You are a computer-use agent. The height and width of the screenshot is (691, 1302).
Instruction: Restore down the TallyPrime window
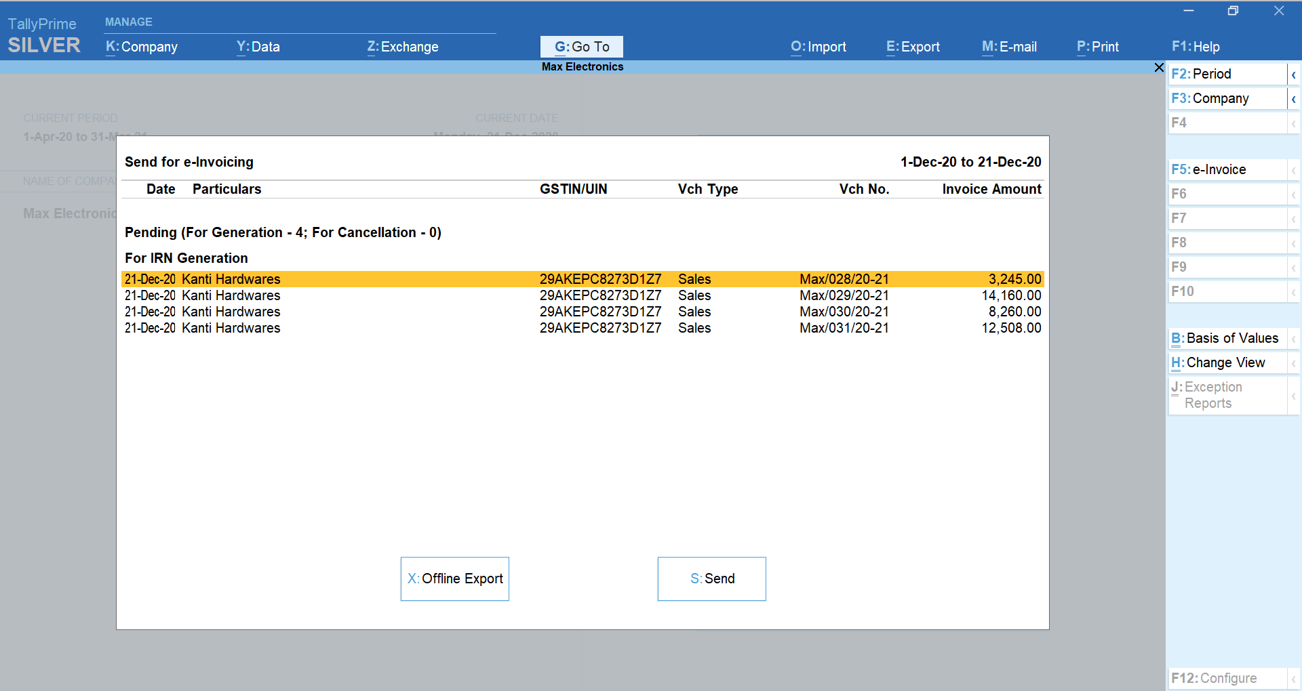(1234, 11)
